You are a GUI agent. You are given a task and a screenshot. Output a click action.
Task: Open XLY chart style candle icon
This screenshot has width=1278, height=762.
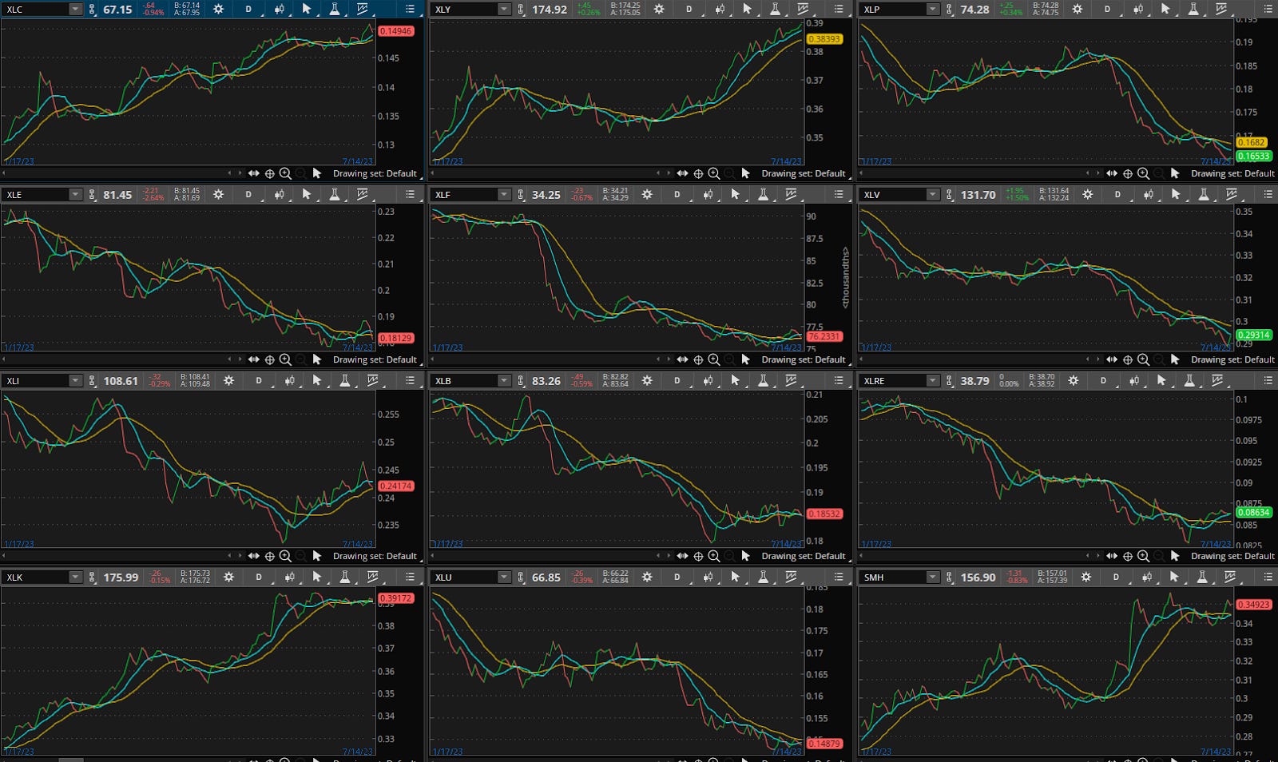[720, 10]
